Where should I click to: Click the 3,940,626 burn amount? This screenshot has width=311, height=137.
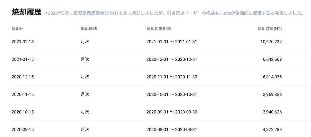coord(272,112)
